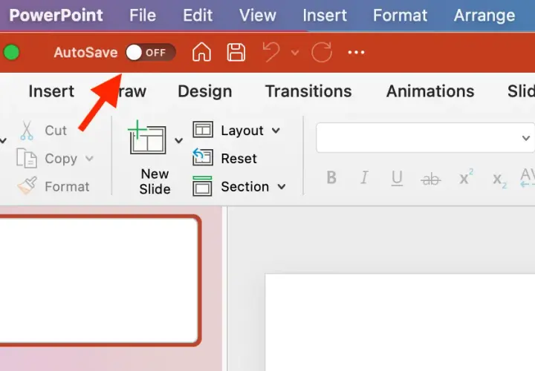Click the Cut text button
This screenshot has width=535, height=371.
[x=56, y=131]
